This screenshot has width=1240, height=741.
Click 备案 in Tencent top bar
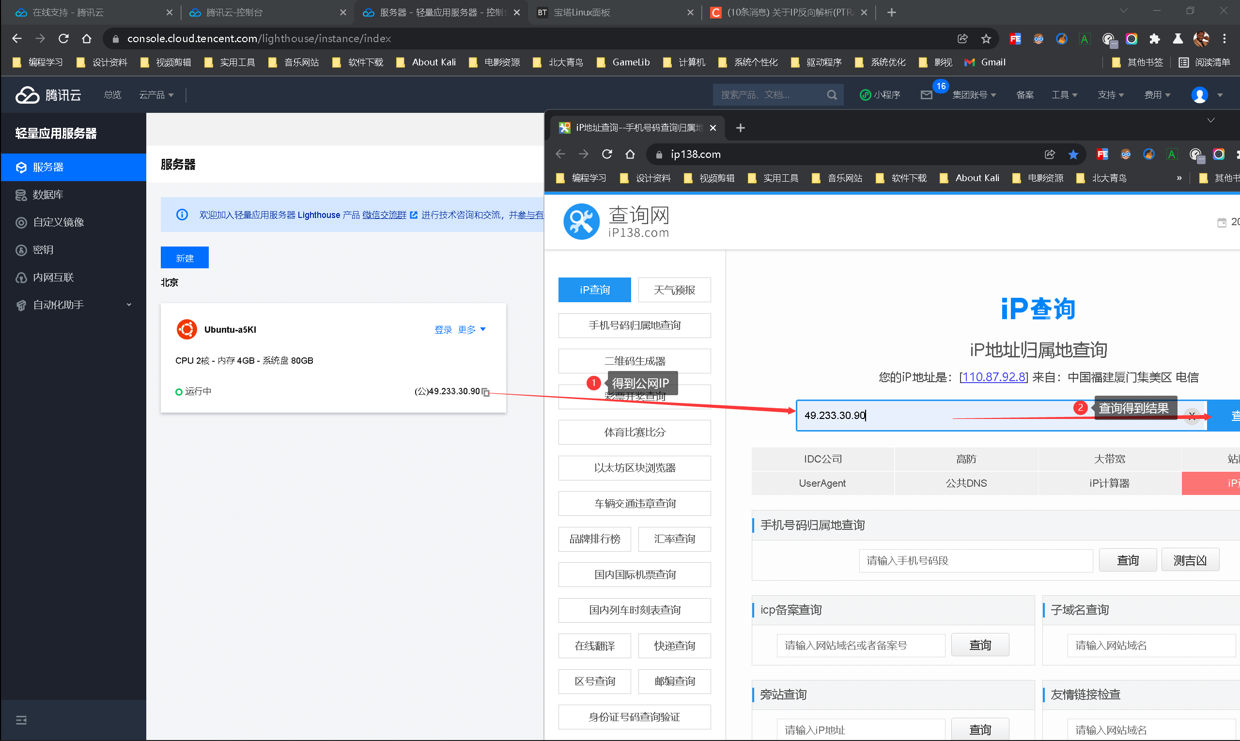1024,94
